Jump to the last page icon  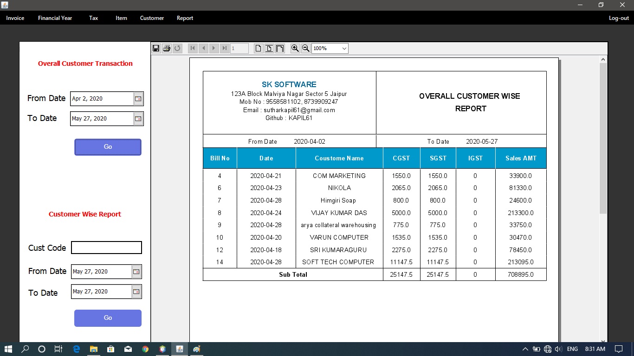coord(224,48)
